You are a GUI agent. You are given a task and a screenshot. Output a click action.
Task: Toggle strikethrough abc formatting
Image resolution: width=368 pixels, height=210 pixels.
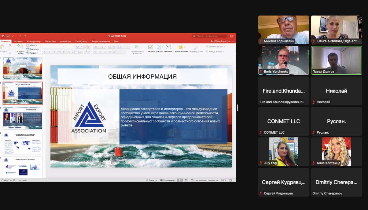59,52
